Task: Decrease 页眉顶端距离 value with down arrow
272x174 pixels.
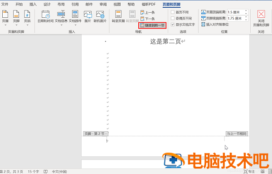Action: pos(246,13)
